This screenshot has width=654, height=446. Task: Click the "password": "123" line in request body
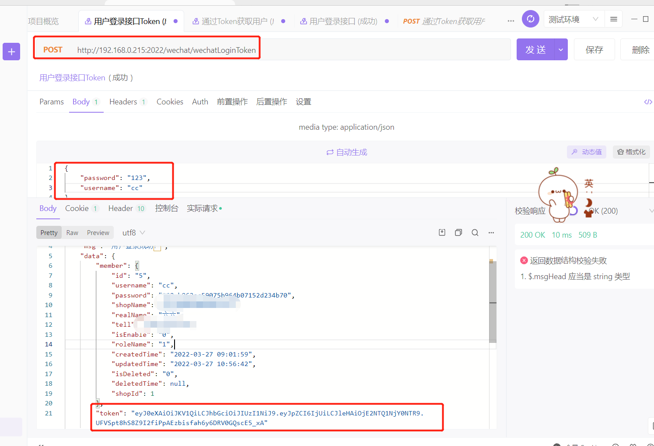pos(115,178)
